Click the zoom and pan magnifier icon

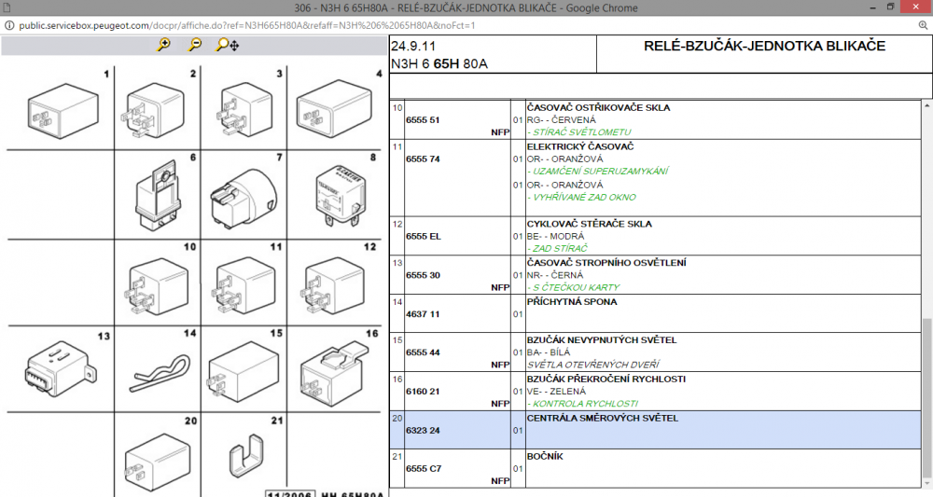click(x=228, y=45)
